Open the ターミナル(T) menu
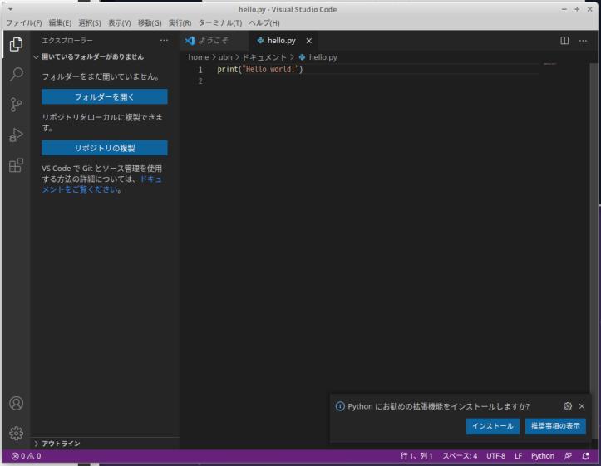The height and width of the screenshot is (466, 601). 220,23
